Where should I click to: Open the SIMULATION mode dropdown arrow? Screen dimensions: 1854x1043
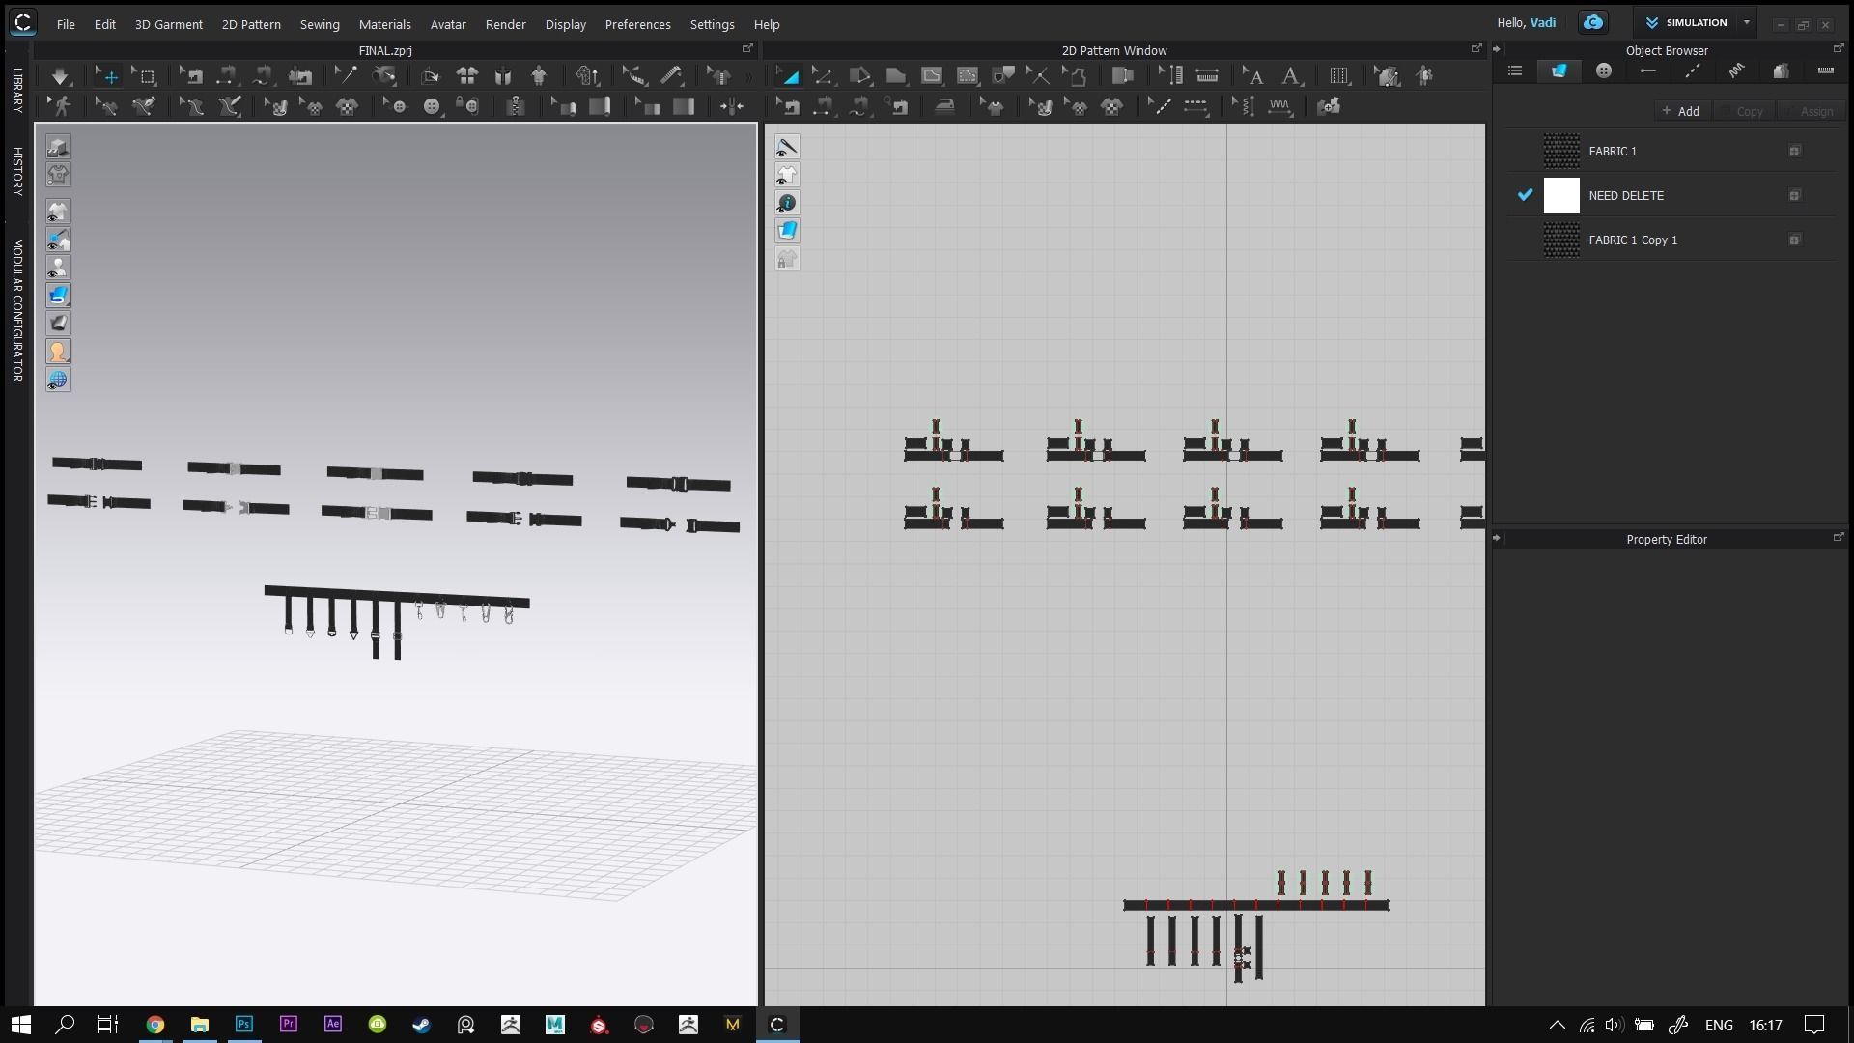point(1746,23)
